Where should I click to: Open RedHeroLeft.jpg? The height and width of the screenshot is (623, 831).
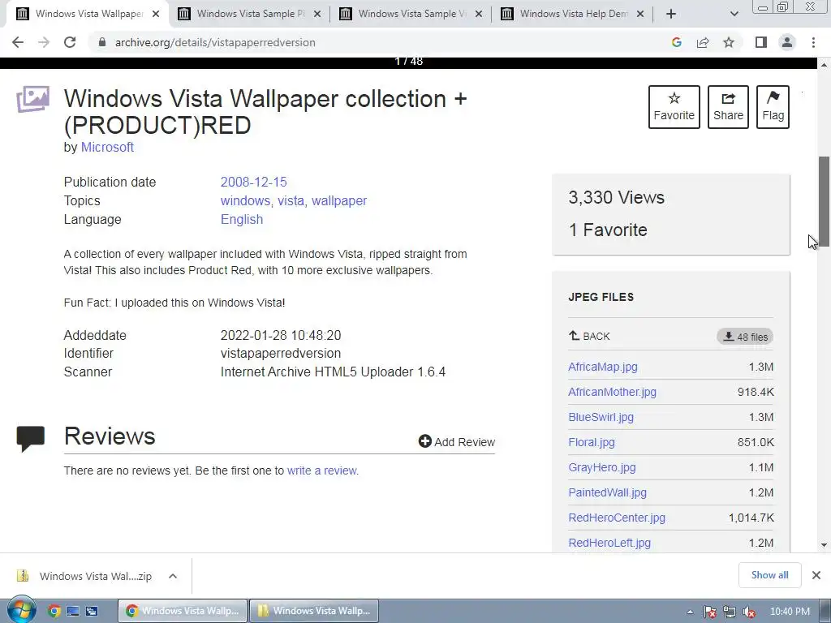[x=609, y=543]
